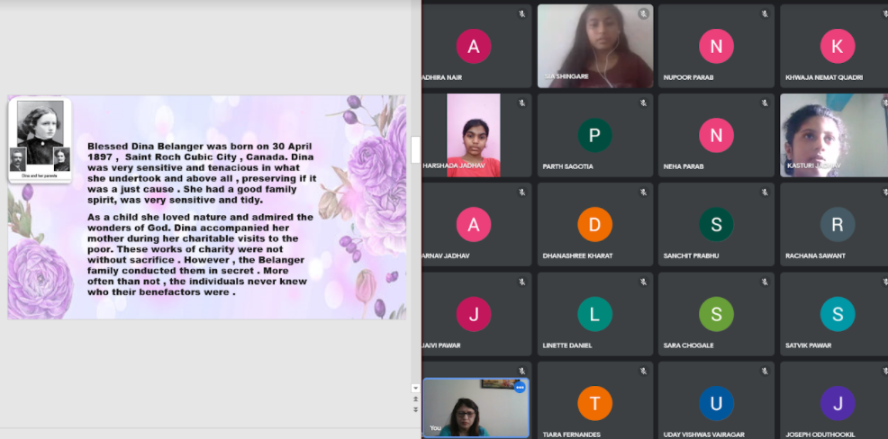888x439 pixels.
Task: Click the scroll down arrow beside the presentation
Action: tap(415, 388)
